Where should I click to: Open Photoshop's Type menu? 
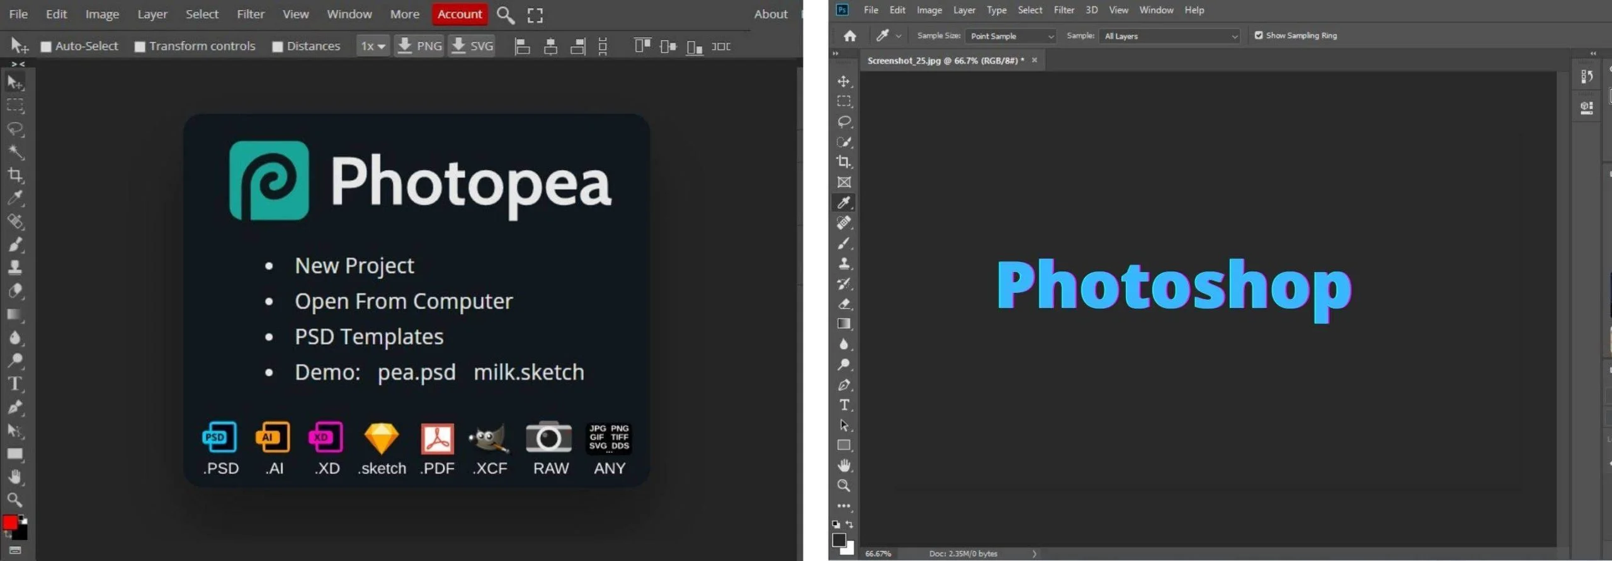click(996, 10)
